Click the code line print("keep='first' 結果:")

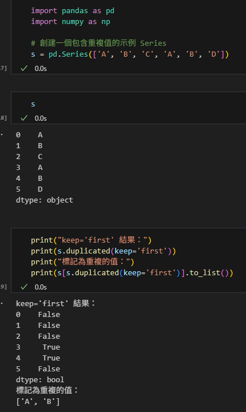pos(91,240)
